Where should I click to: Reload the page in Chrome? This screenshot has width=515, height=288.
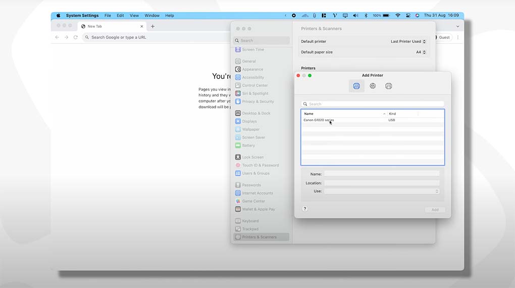(x=76, y=37)
